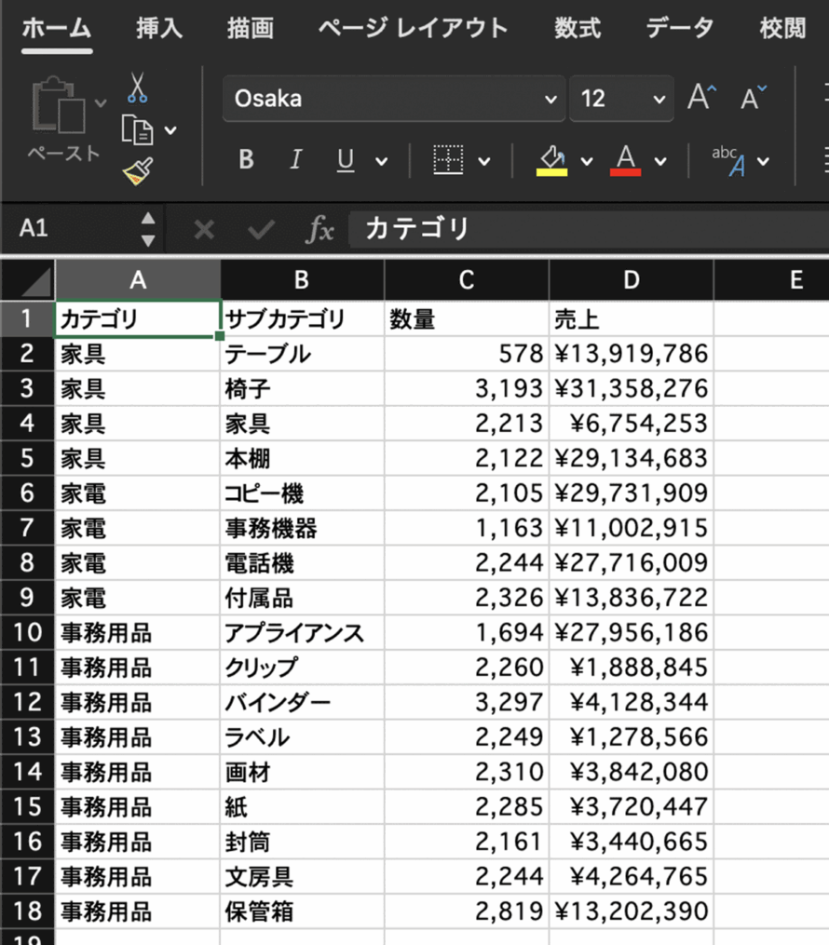Apply yellow fill color bucket
This screenshot has width=829, height=945.
click(x=551, y=161)
